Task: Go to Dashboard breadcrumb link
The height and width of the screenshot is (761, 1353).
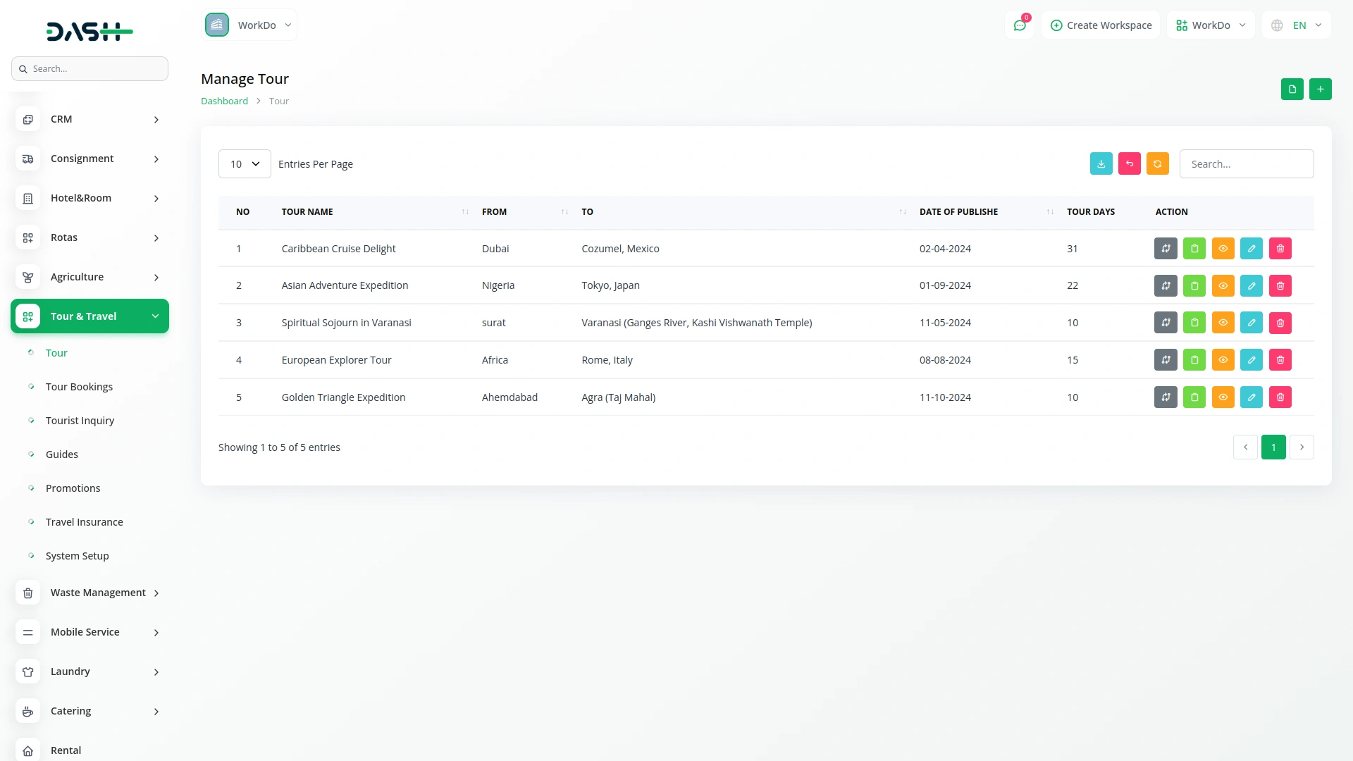Action: pos(224,101)
